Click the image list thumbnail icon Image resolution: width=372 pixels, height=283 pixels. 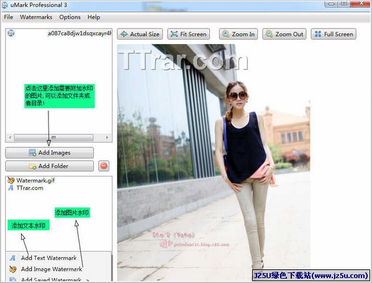[11, 33]
